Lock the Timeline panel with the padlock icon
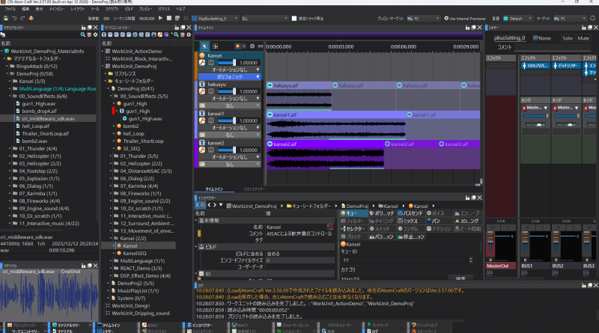Viewport: 599px width, 333px height. [x=467, y=28]
